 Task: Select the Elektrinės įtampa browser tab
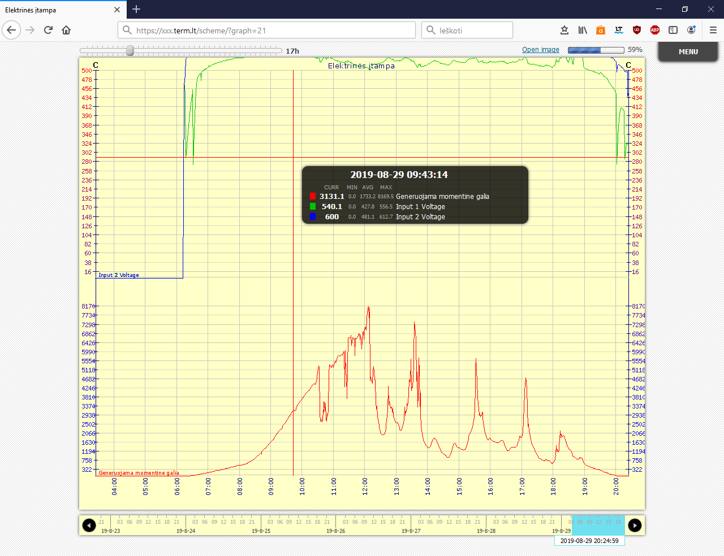coord(57,10)
